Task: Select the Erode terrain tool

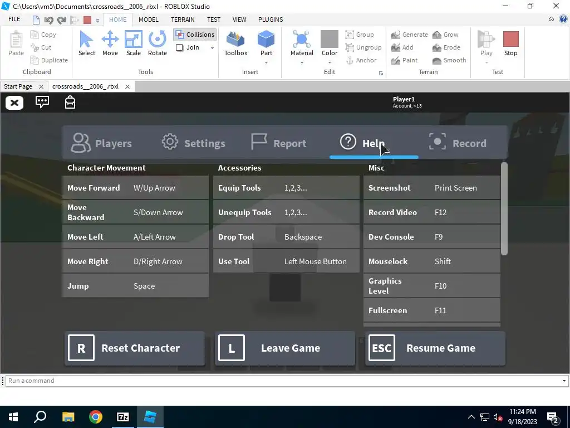Action: [446, 47]
